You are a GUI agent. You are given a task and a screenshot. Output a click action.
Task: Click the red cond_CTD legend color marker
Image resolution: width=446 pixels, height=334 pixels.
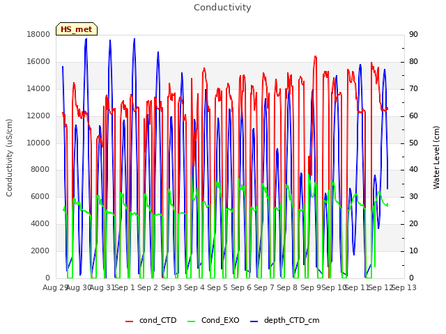coord(129,321)
